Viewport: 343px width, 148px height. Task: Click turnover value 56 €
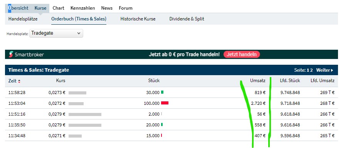click(261, 114)
